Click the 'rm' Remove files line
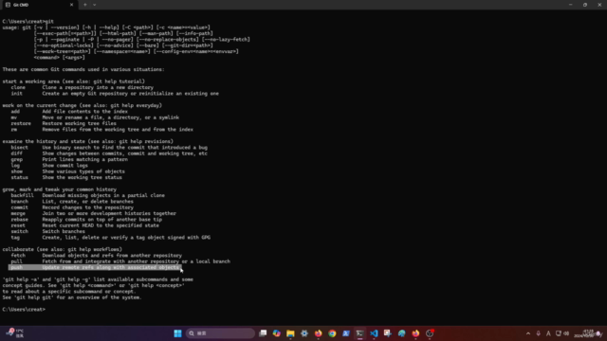This screenshot has width=607, height=341. click(101, 130)
